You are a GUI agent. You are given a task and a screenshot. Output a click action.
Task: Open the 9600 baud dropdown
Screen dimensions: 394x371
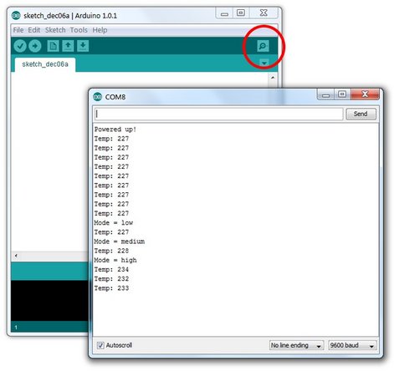click(x=352, y=345)
